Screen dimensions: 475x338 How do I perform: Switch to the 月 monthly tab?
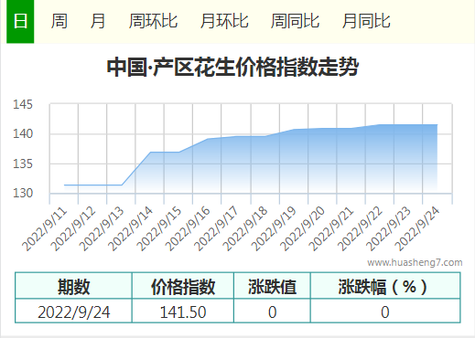point(98,21)
